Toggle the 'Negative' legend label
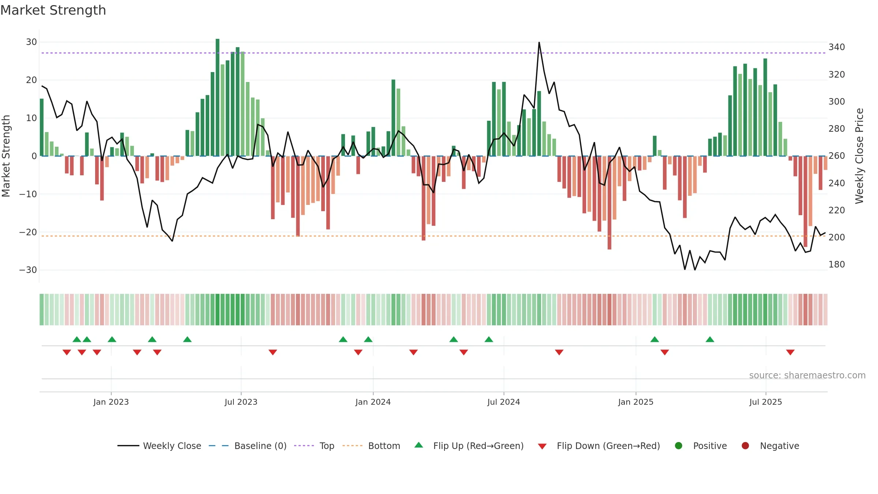 [780, 446]
